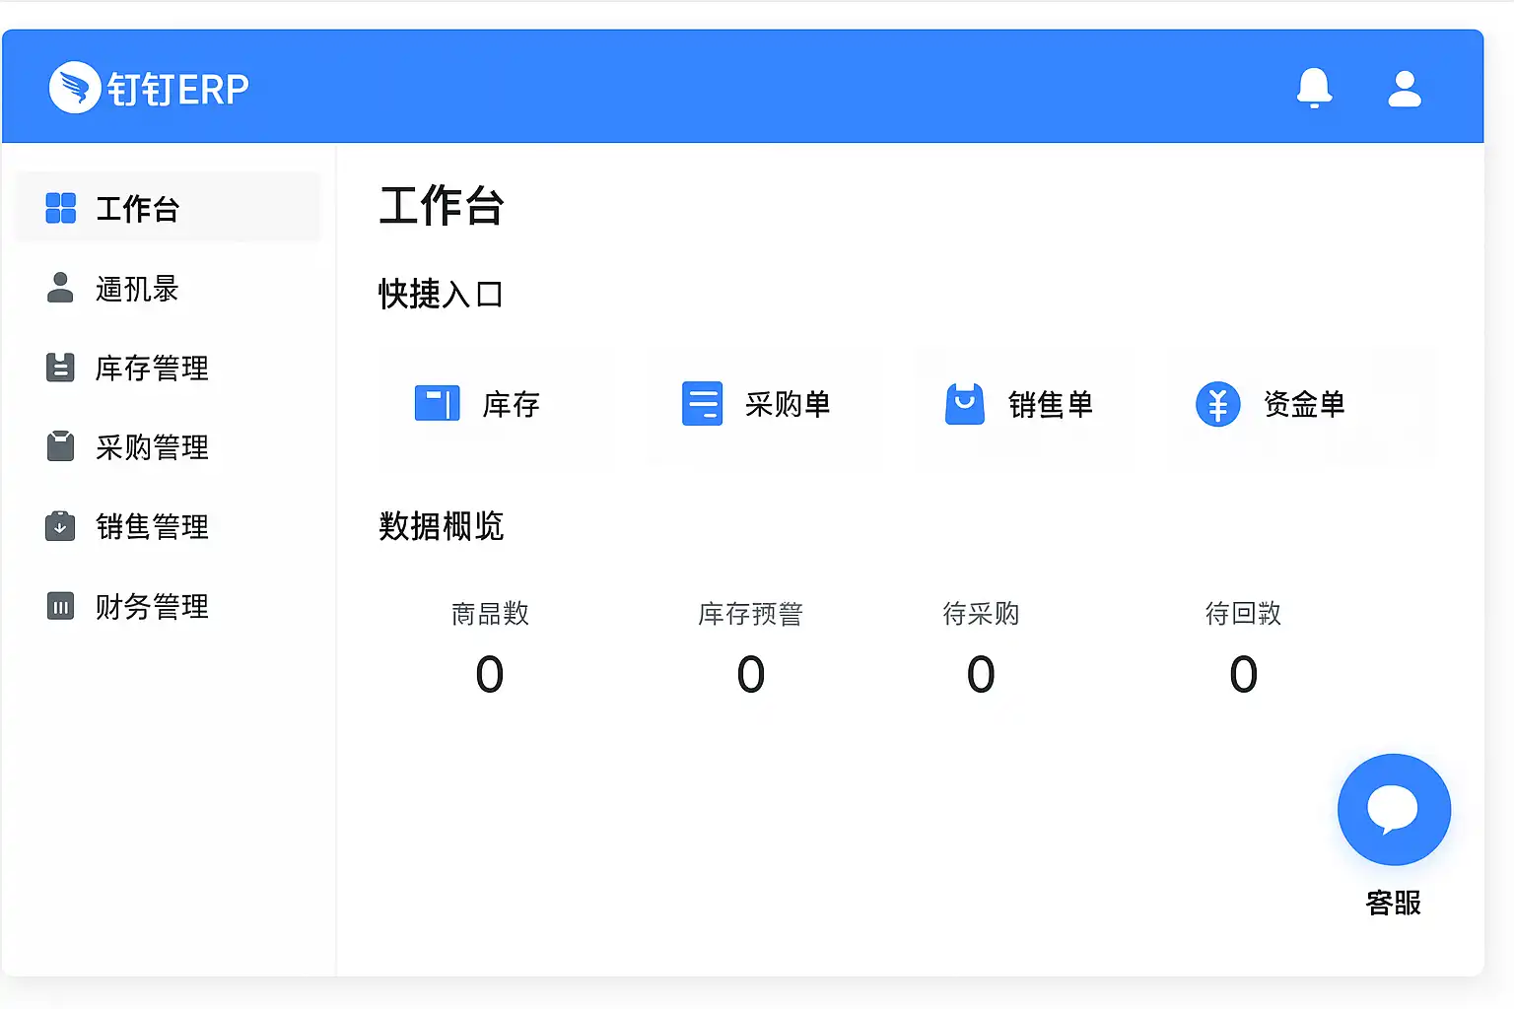Click the blue 库存 shortcut icon

(437, 404)
